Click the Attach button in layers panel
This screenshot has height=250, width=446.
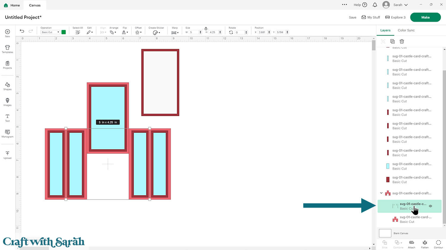coord(412,244)
